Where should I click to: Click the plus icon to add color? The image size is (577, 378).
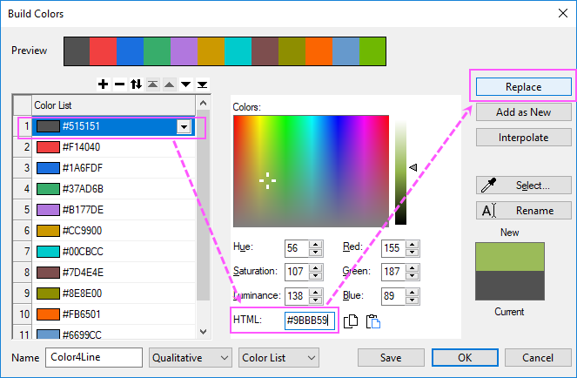click(x=103, y=84)
